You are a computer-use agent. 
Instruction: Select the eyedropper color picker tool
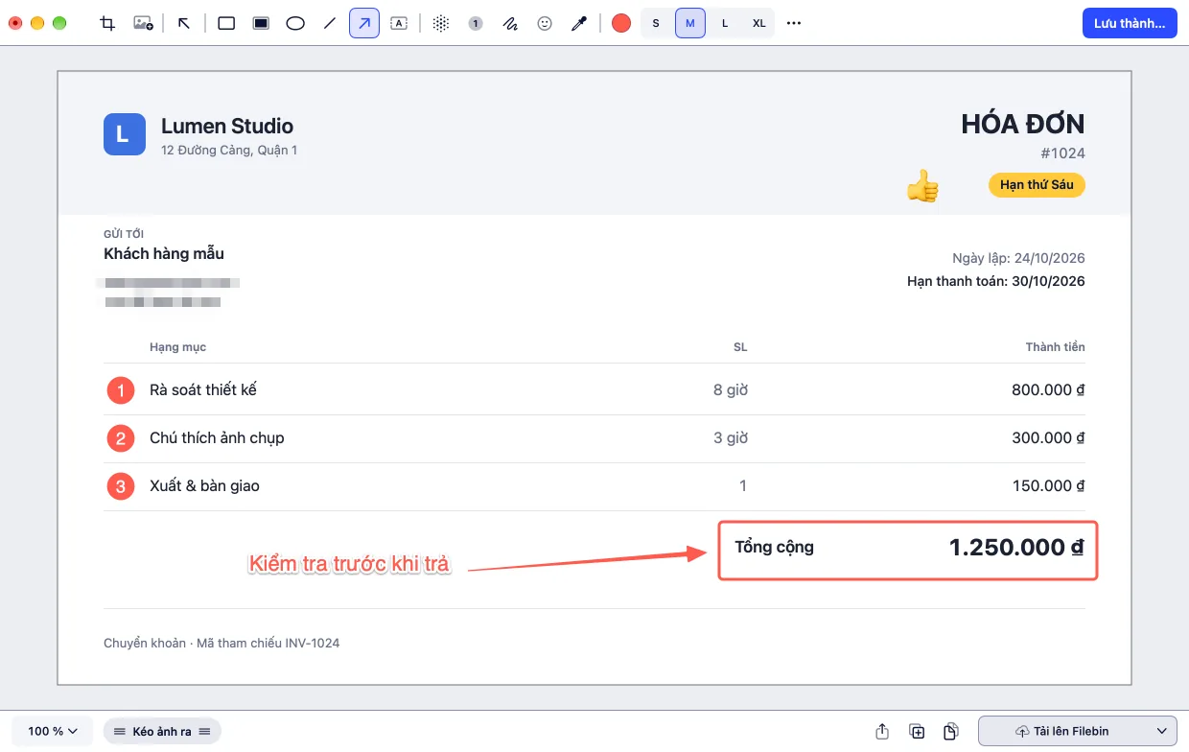[x=579, y=23]
